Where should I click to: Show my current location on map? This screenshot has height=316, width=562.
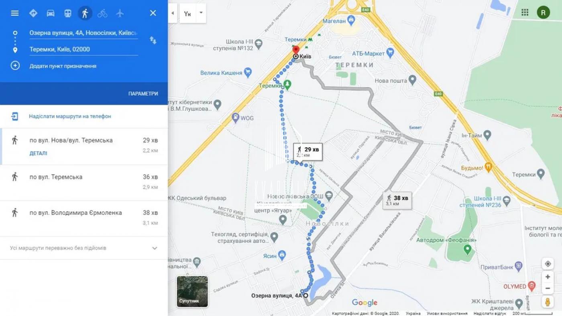tap(548, 264)
